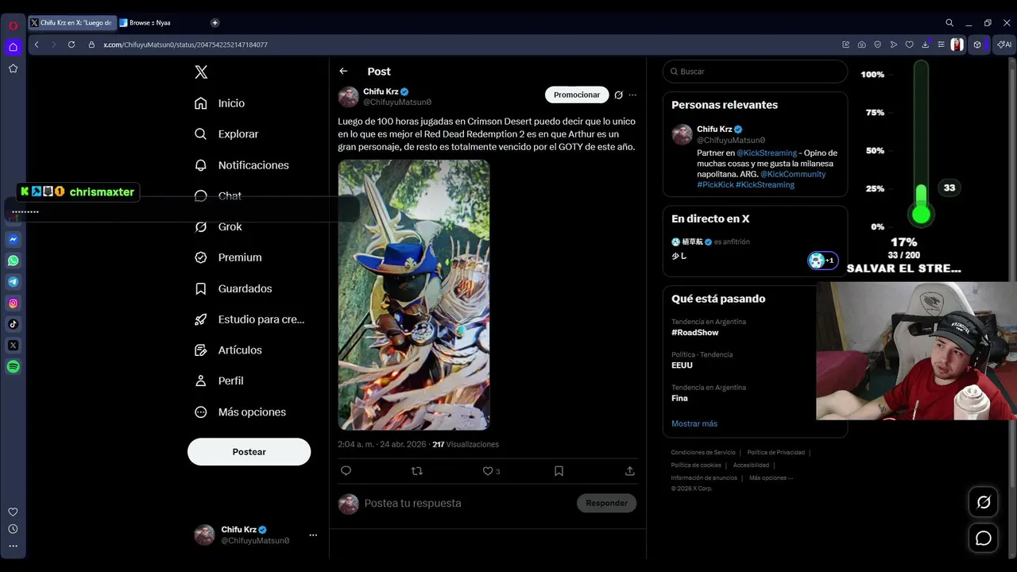Open Instagram in the Opera sidebar
1017x572 pixels.
click(13, 303)
